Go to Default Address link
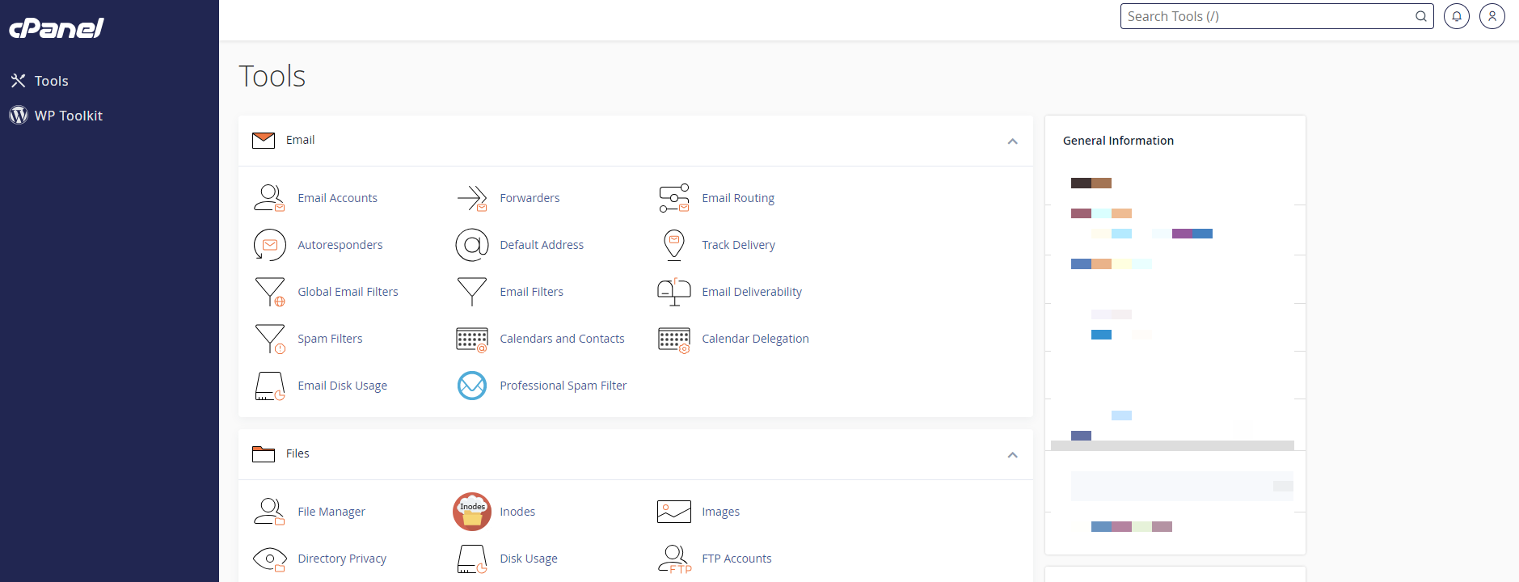This screenshot has width=1519, height=582. point(542,245)
